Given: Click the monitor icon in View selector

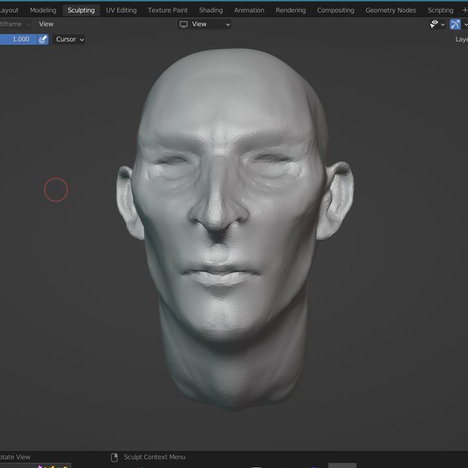Looking at the screenshot, I should pos(184,24).
